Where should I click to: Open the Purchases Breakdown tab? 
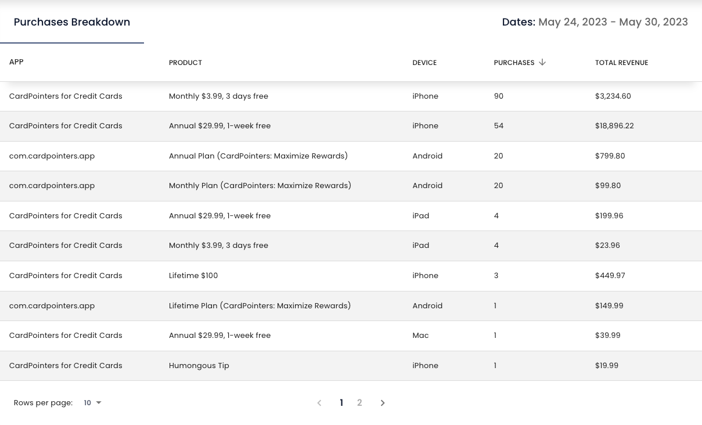72,22
